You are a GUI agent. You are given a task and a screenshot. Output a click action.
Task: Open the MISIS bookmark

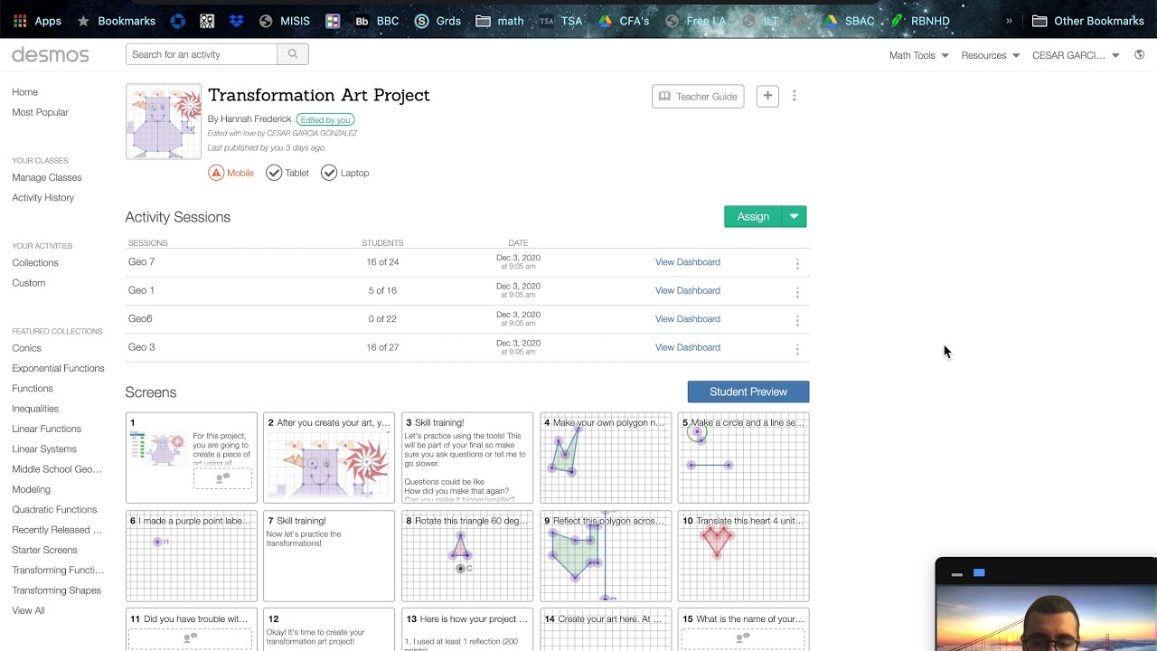[x=285, y=21]
